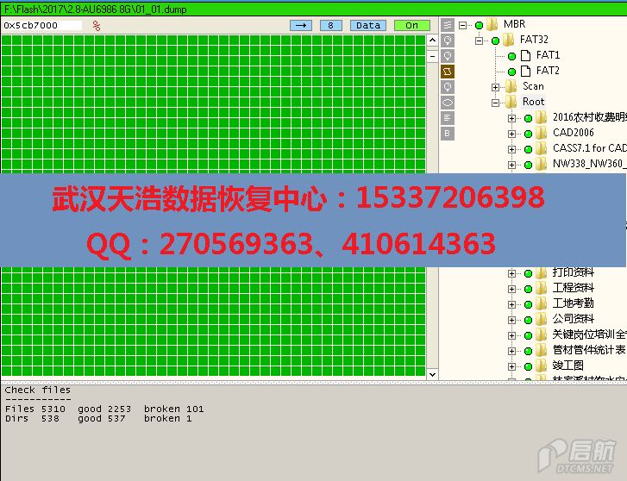Select the FAT2 item in tree
Screen dimensions: 627x481
547,71
